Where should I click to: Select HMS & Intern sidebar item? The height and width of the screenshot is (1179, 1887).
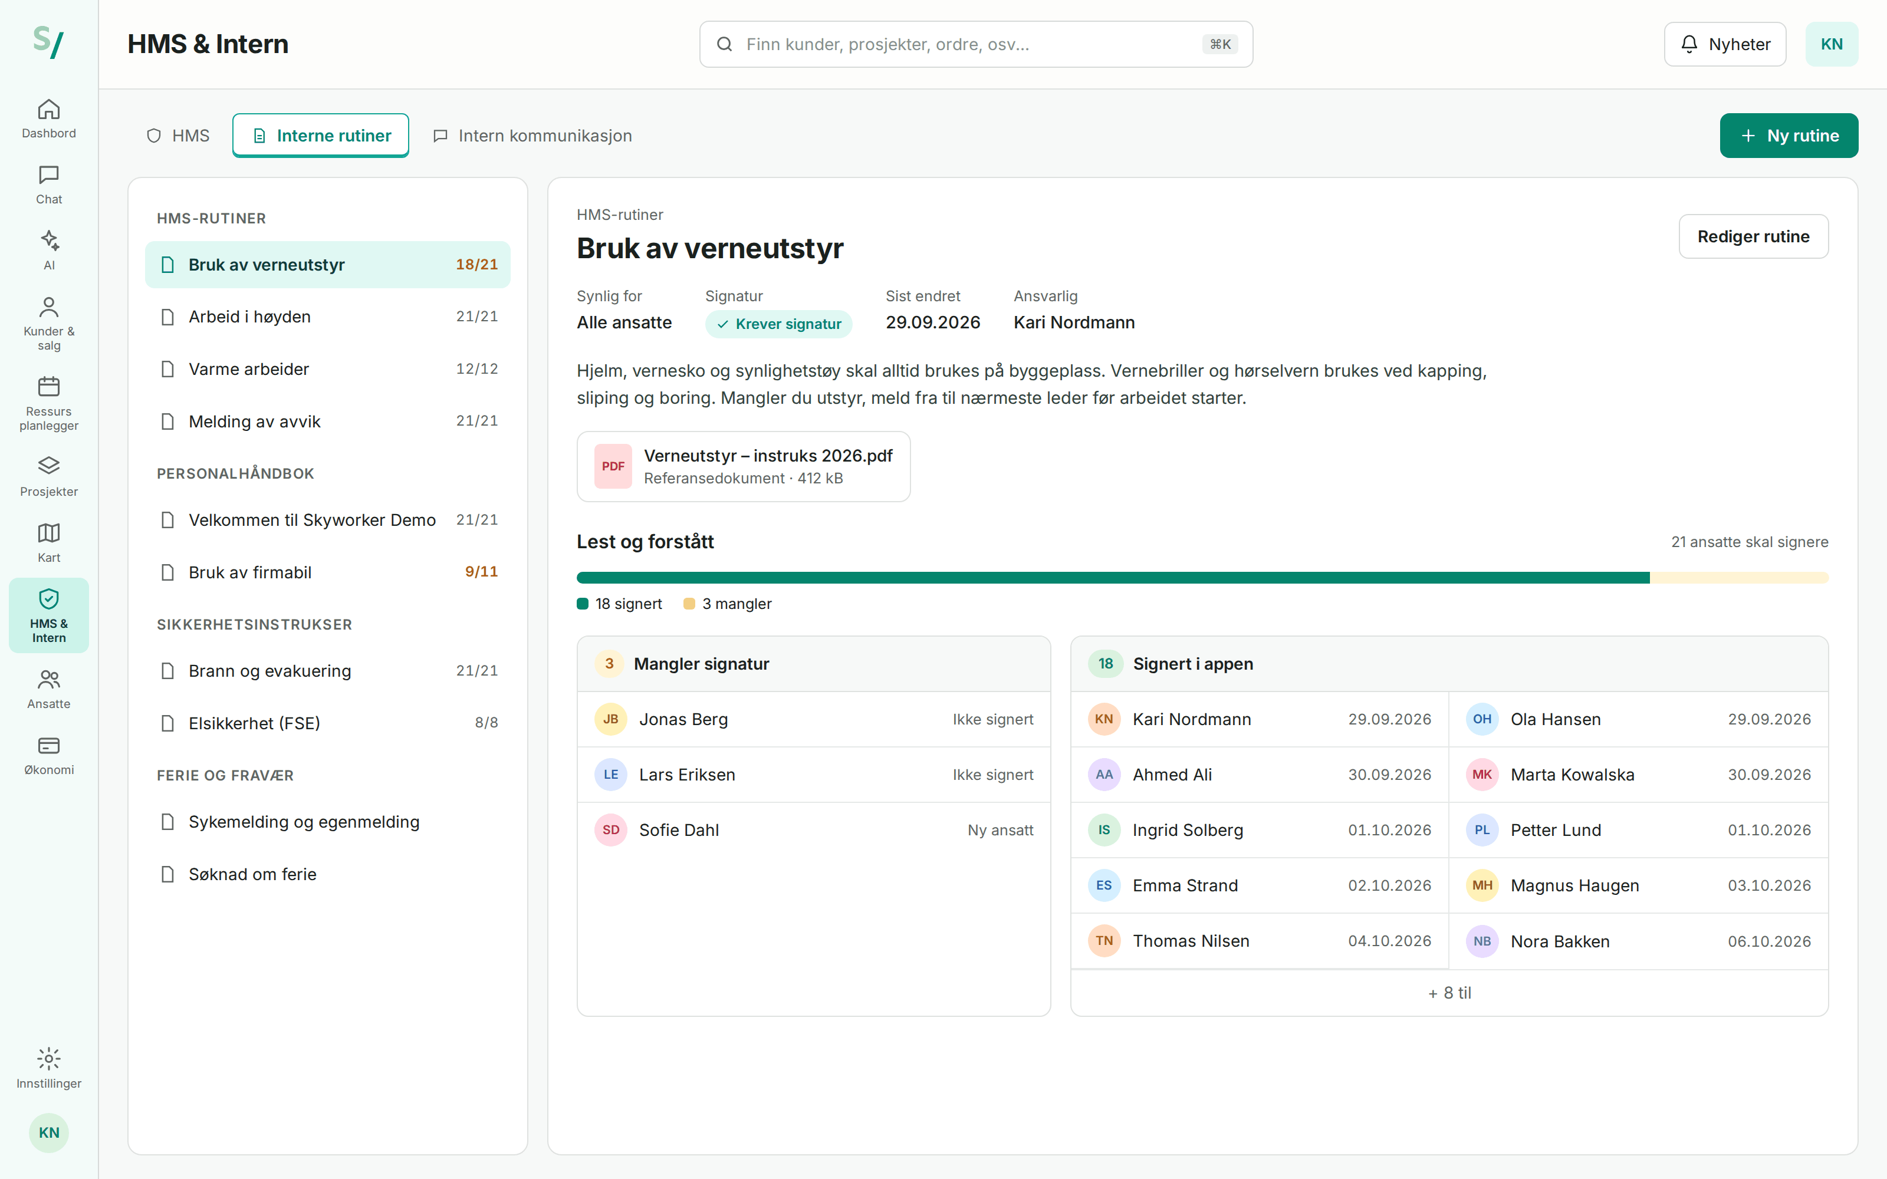click(48, 615)
